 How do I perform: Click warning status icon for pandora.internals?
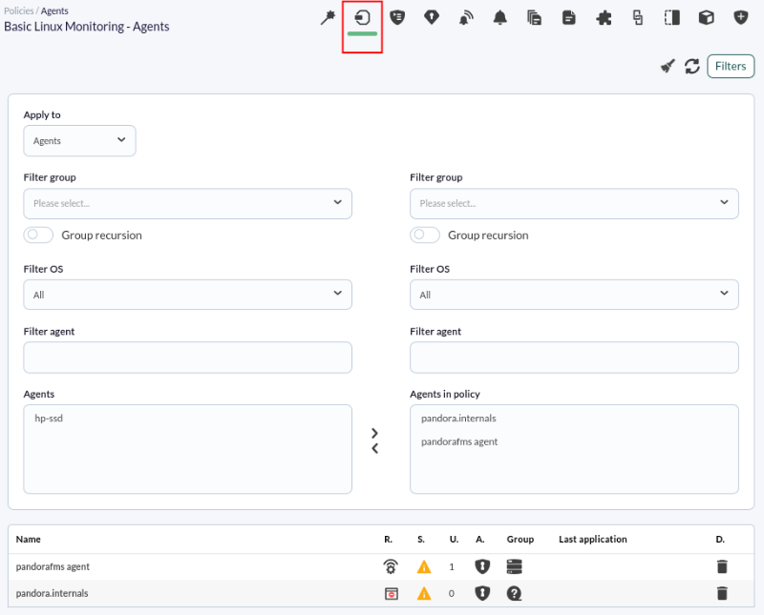424,594
